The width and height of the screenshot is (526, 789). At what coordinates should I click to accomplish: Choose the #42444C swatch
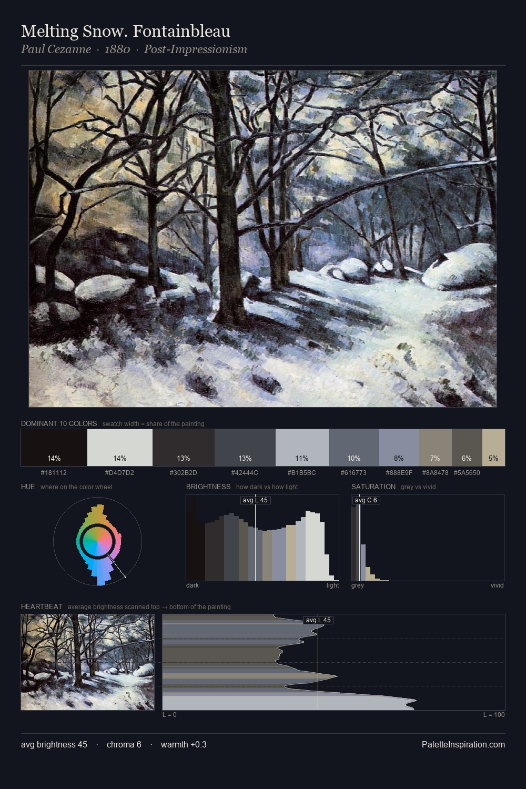coord(245,448)
